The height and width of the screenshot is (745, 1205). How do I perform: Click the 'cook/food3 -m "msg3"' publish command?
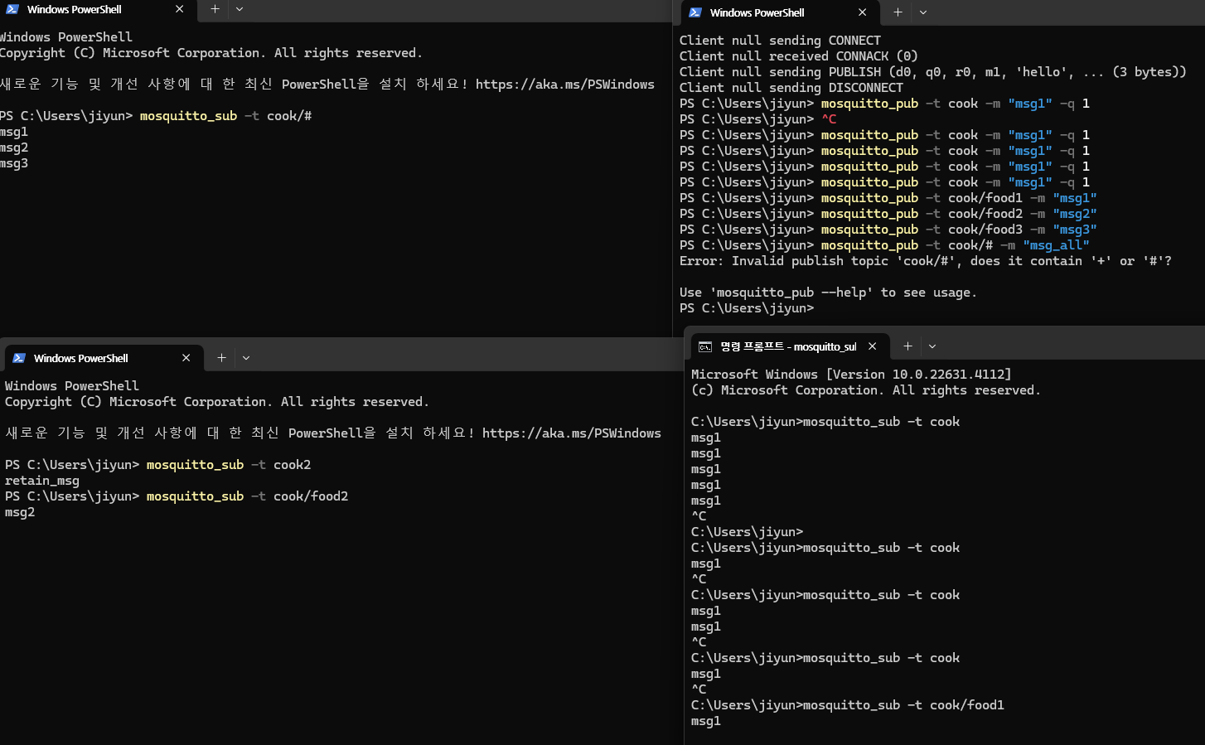point(959,230)
